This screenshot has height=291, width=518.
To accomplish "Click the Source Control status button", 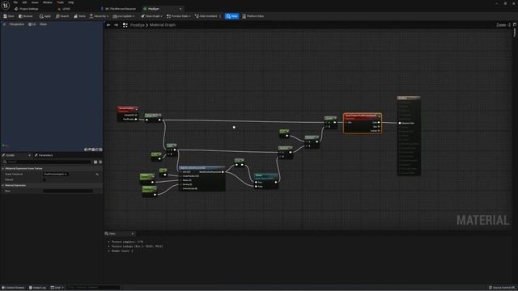I will [502, 288].
